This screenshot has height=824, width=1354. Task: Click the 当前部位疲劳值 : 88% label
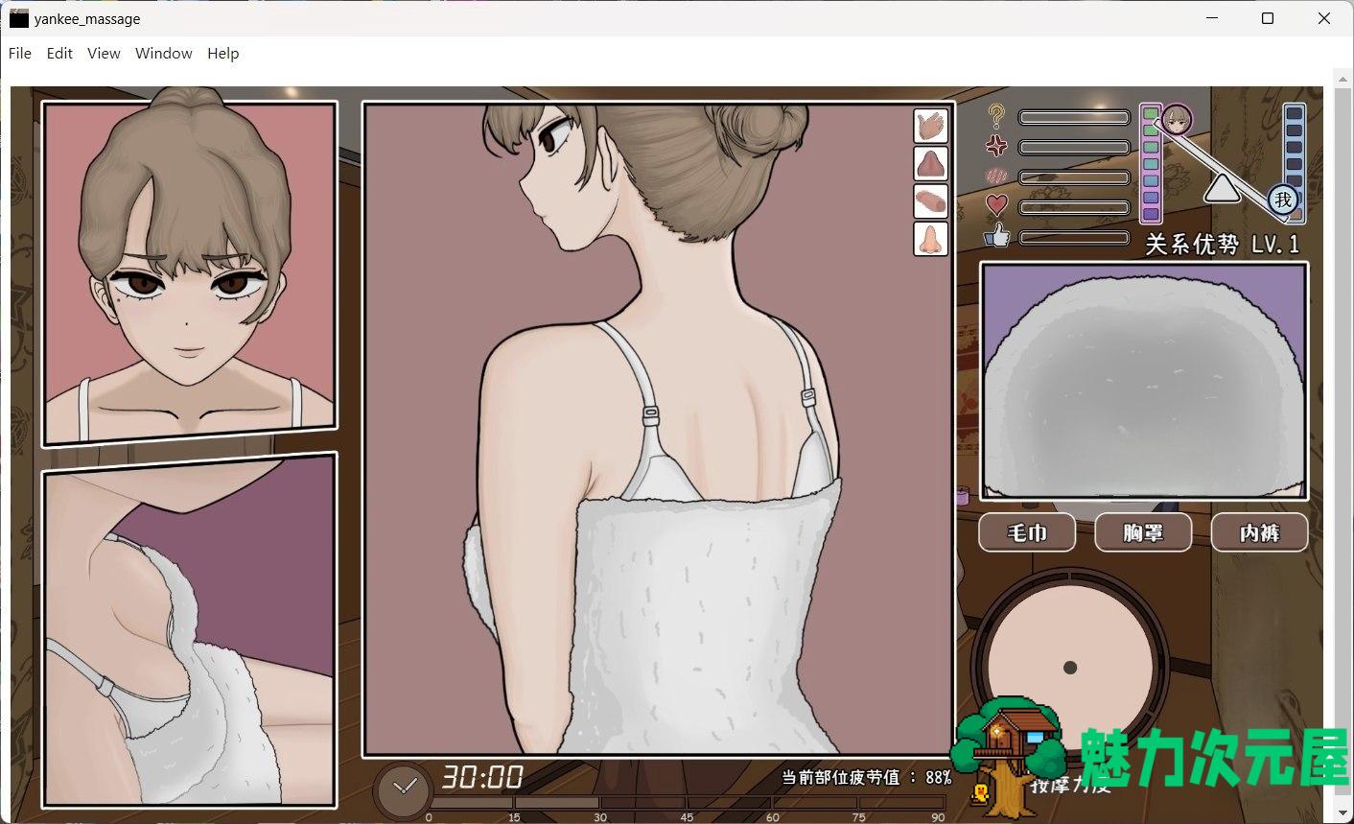tap(866, 777)
